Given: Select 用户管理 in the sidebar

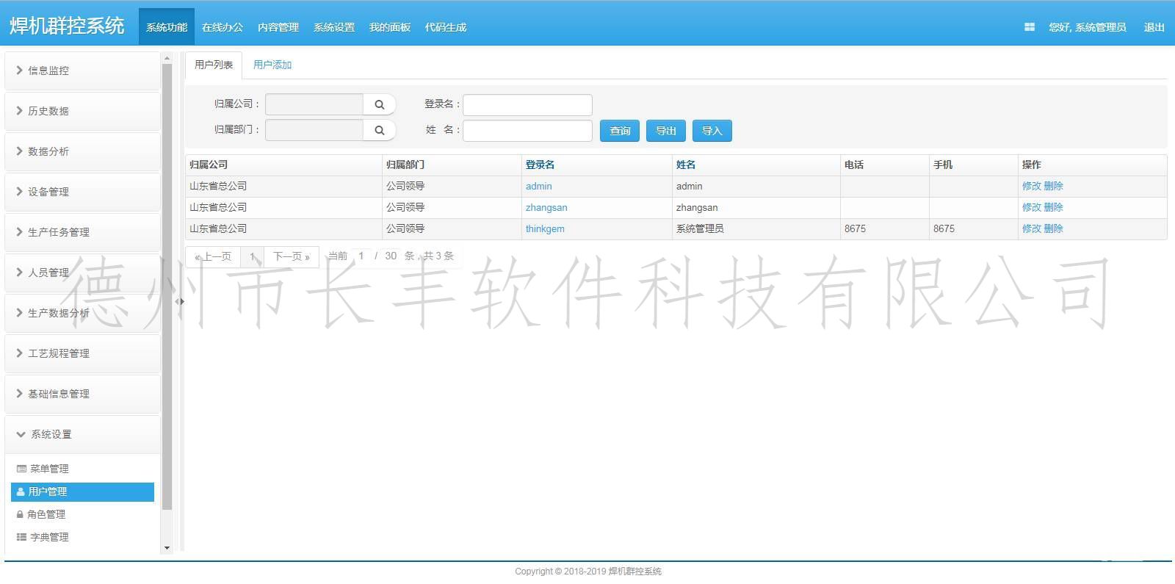Looking at the screenshot, I should 48,491.
